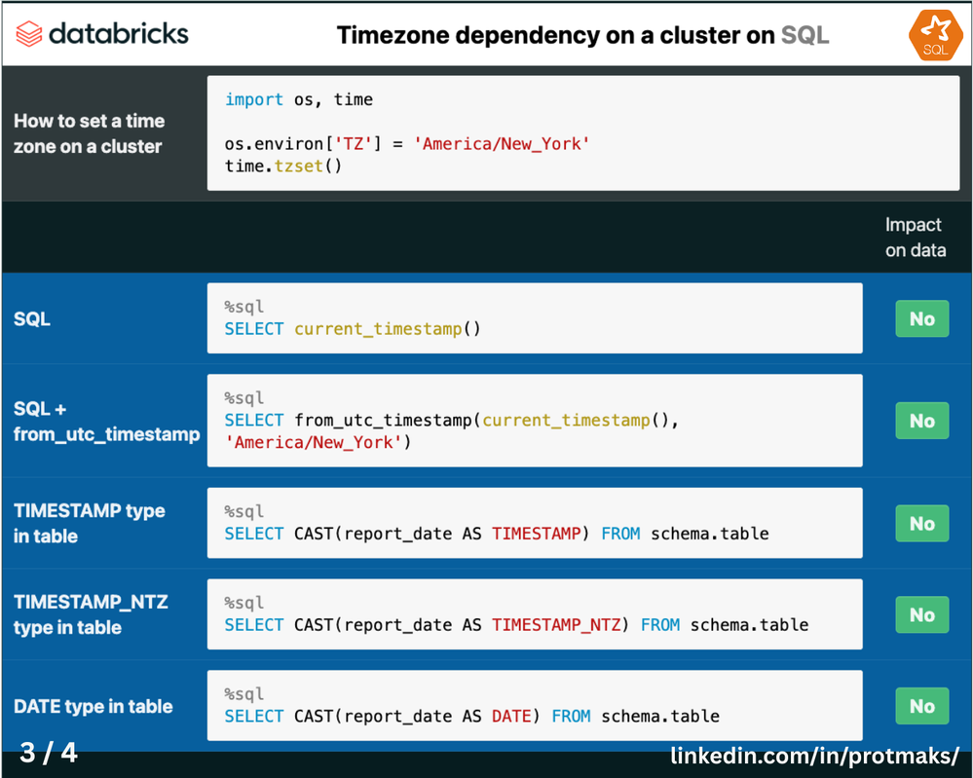This screenshot has width=973, height=778.
Task: Click the Timezone dependency title heading
Action: (582, 35)
